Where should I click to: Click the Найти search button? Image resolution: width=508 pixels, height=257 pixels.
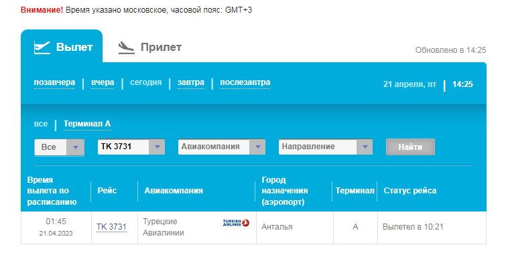click(x=410, y=147)
